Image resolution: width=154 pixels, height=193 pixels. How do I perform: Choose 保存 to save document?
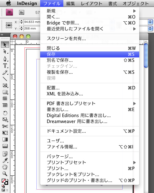coord(90,54)
